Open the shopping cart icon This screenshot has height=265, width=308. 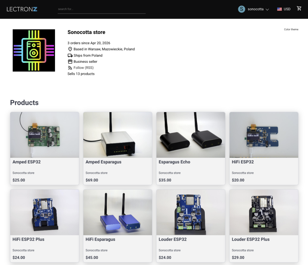click(x=299, y=9)
